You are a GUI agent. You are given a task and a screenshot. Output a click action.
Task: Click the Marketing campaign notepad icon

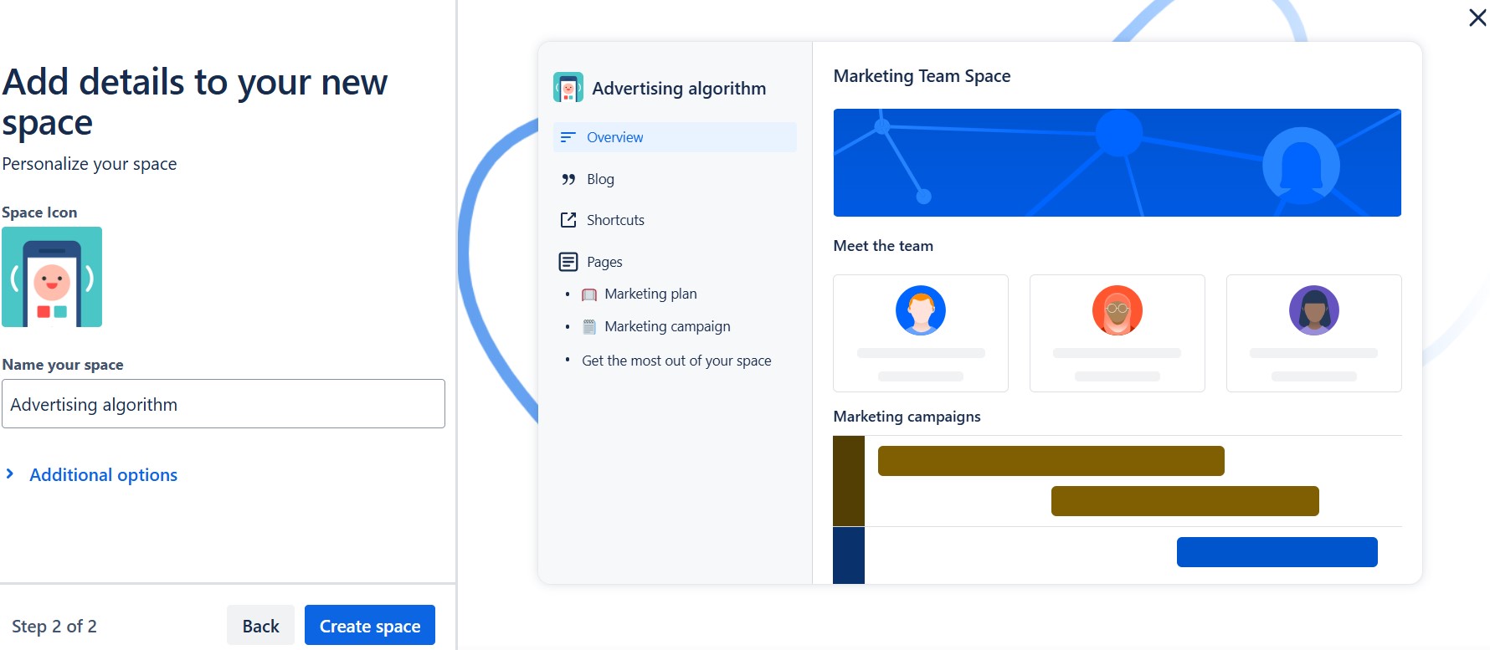point(589,327)
